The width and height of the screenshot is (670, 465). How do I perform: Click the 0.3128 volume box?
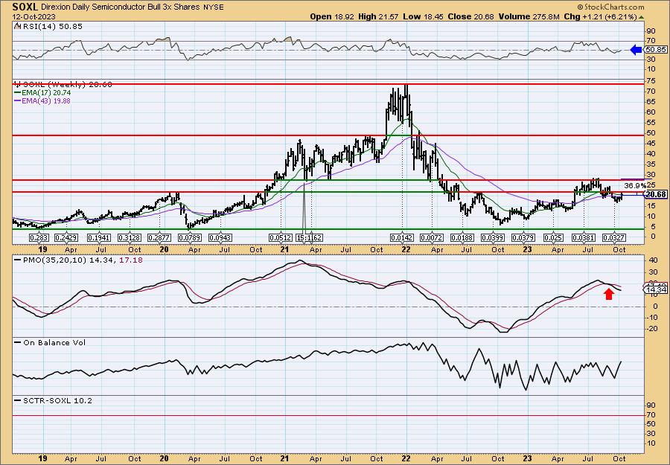pyautogui.click(x=129, y=238)
